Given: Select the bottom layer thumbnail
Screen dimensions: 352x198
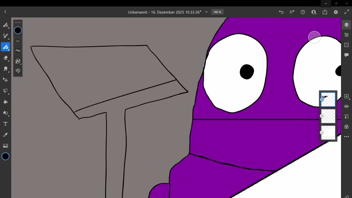Looking at the screenshot, I should (328, 133).
